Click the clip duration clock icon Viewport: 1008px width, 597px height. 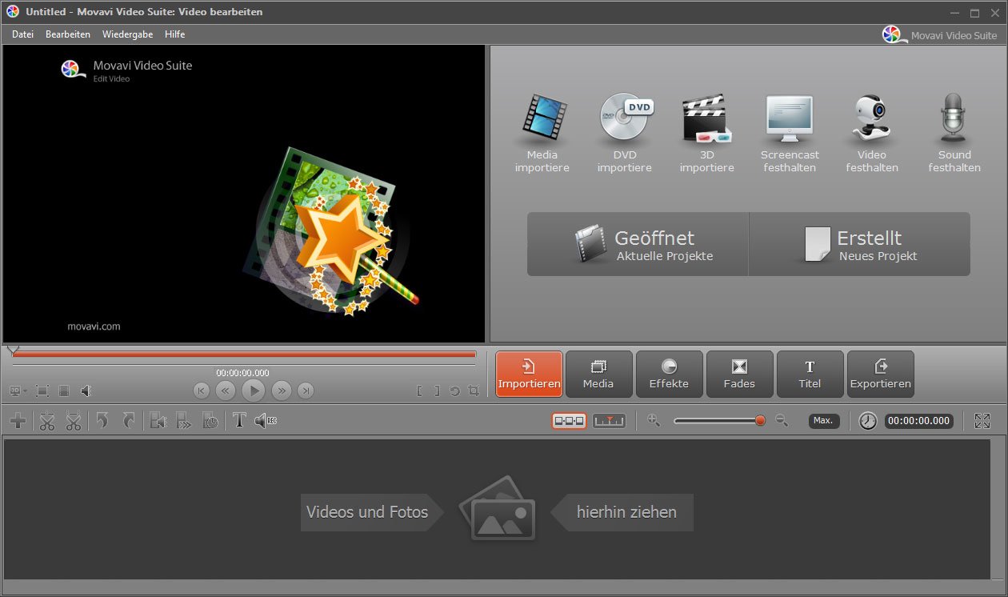(x=210, y=421)
